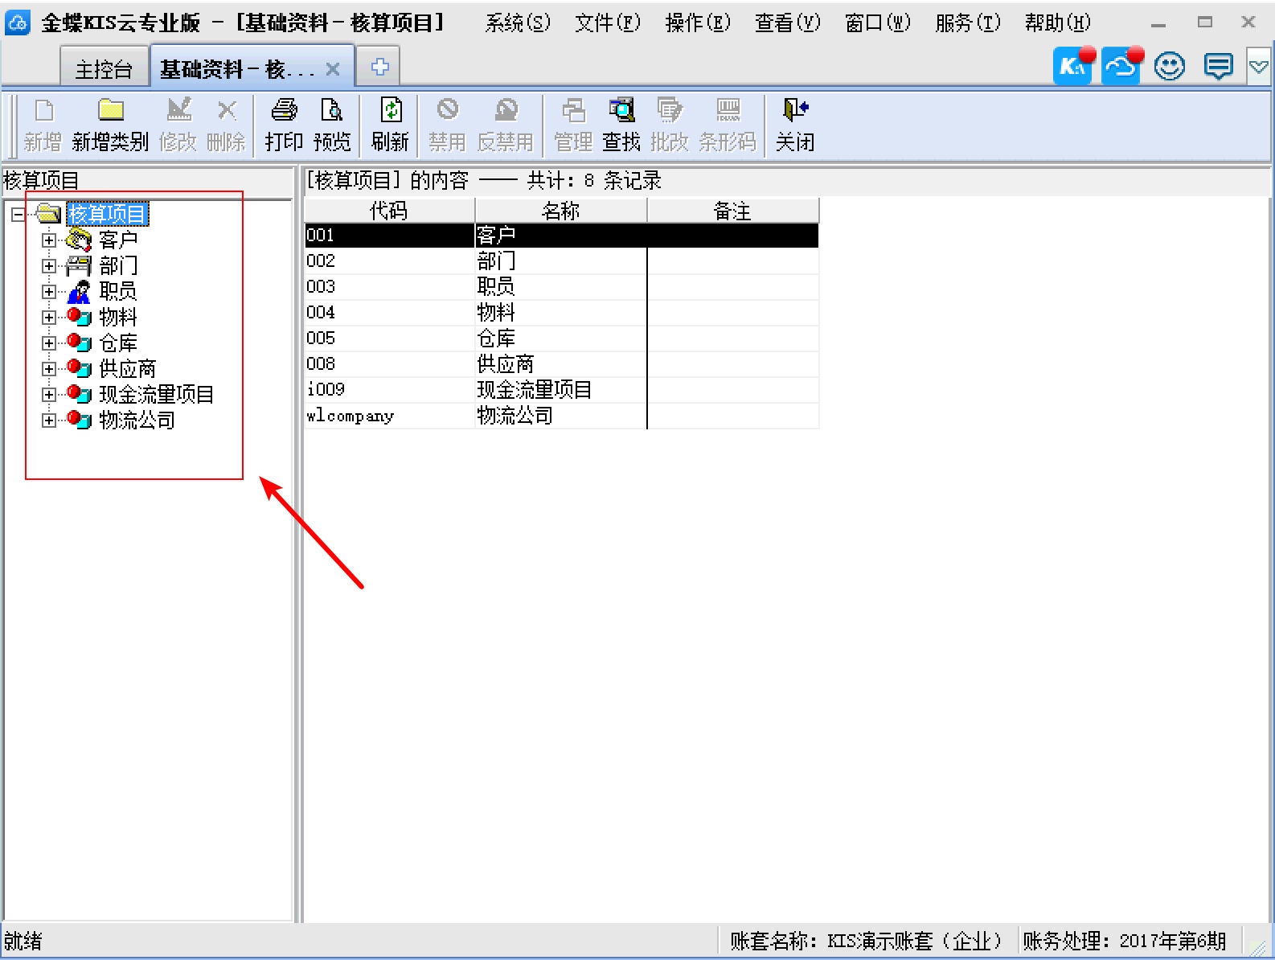1275x960 pixels.
Task: Click the 查找 search icon
Action: point(621,110)
